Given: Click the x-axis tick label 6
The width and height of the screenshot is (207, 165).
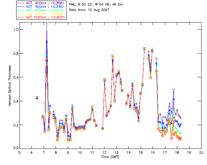Looking at the screenshot, I should point(32,152).
